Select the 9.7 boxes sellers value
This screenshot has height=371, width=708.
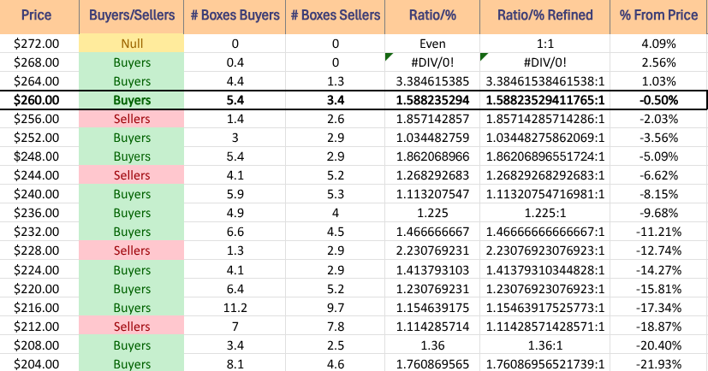[336, 308]
